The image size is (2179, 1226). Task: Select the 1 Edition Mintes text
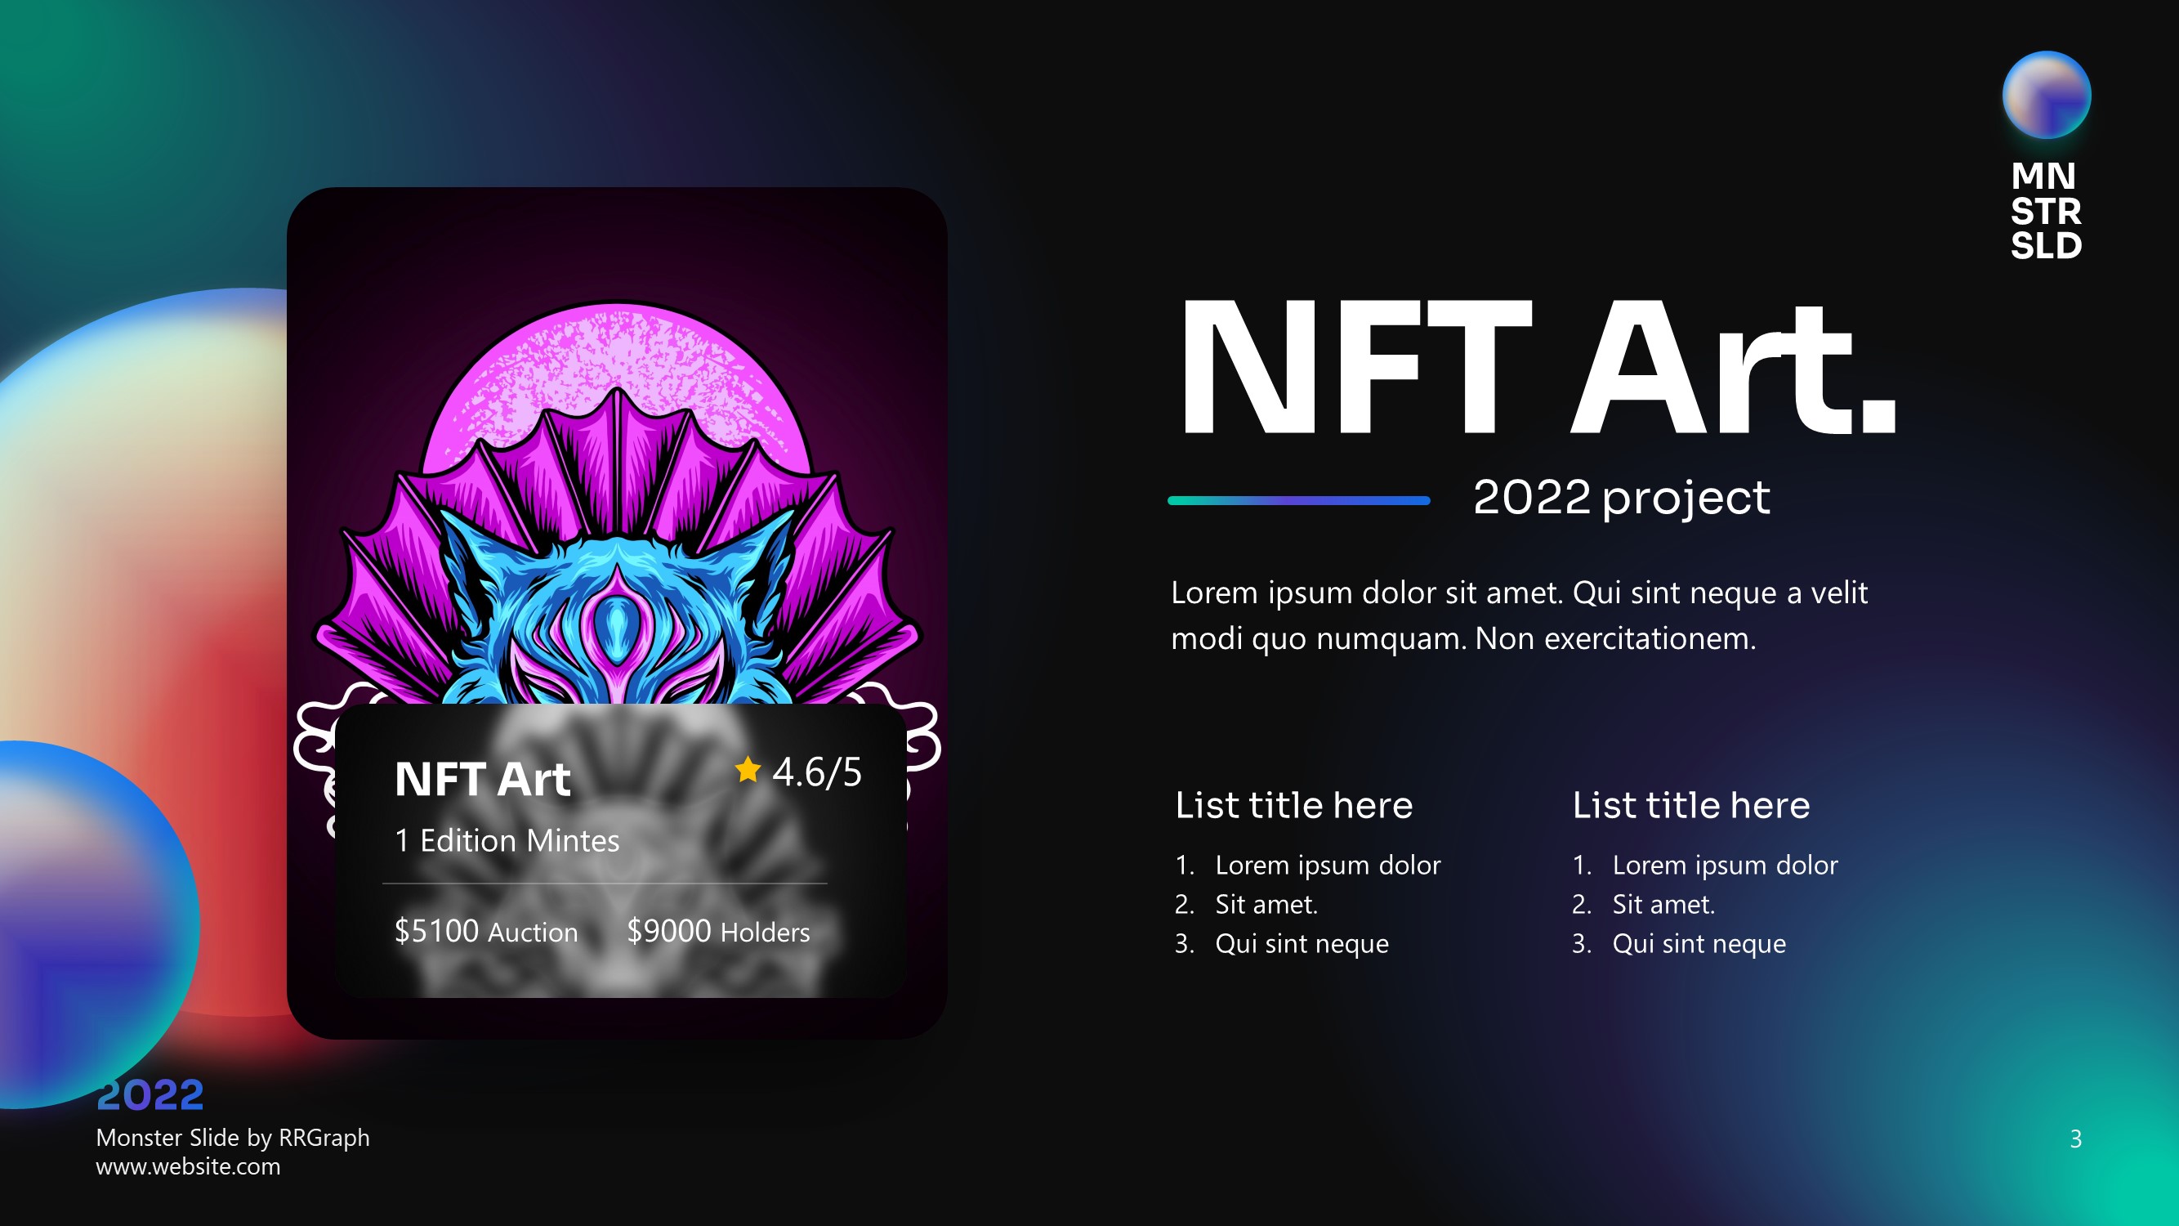point(507,840)
